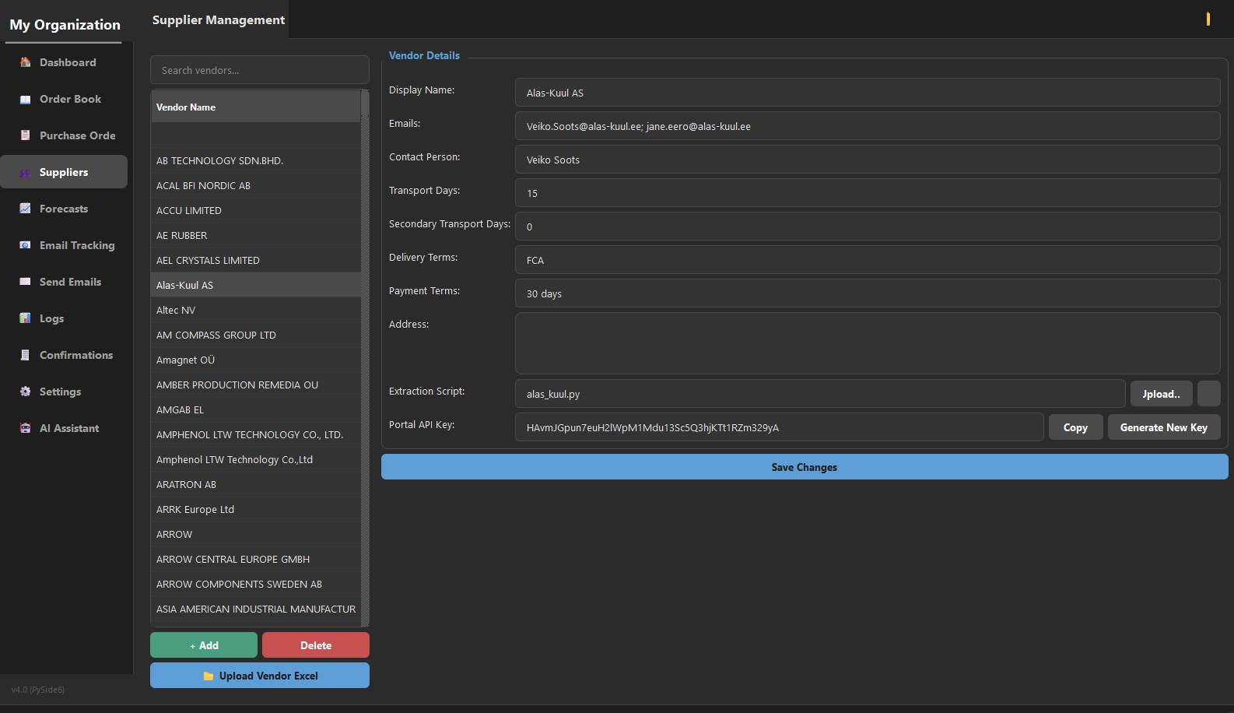Open the Confirmations page
The width and height of the screenshot is (1234, 713).
64,355
